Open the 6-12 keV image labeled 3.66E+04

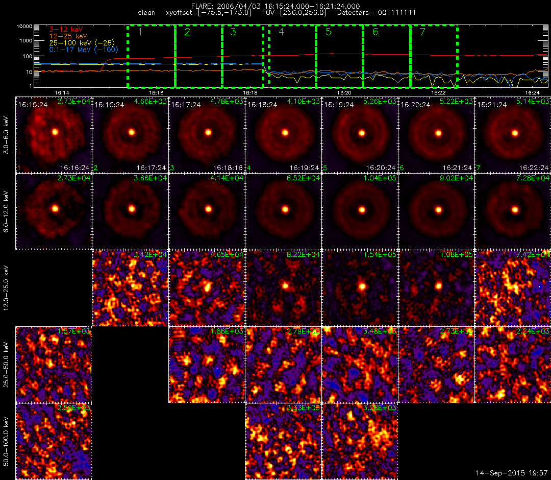pos(130,212)
